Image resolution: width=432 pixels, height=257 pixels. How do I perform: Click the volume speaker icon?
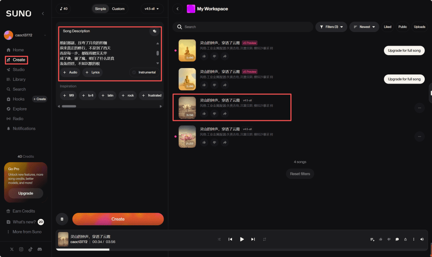point(422,239)
